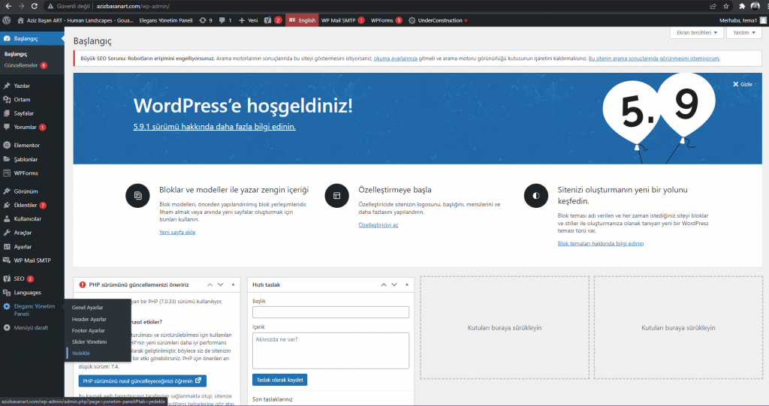Viewport: 769px width, 406px height.
Task: Collapse sidebar with Menüyü daralt
Action: 32,327
